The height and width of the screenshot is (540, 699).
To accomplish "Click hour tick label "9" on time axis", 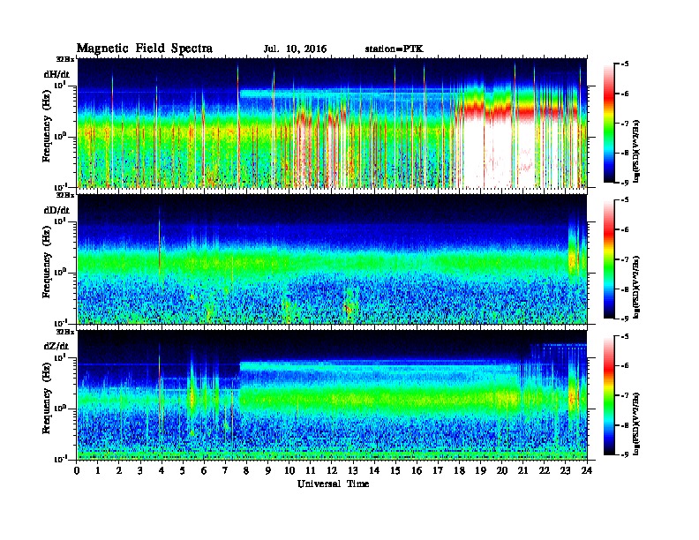I will [268, 470].
